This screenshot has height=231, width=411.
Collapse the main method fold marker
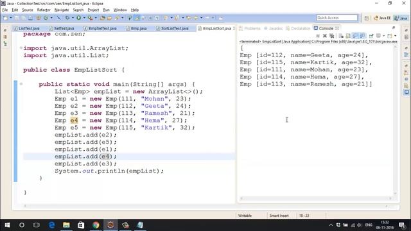click(21, 84)
